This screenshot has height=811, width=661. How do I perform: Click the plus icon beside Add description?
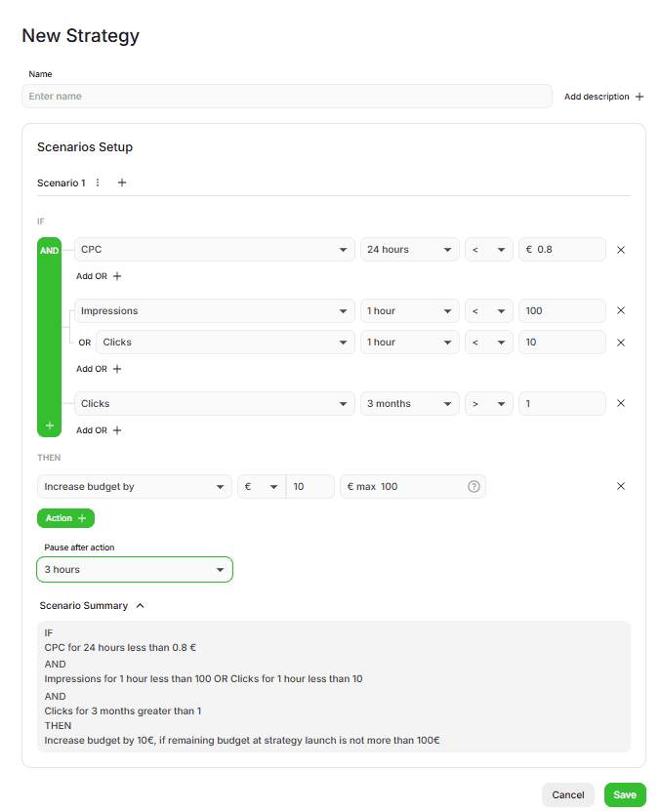coord(640,97)
